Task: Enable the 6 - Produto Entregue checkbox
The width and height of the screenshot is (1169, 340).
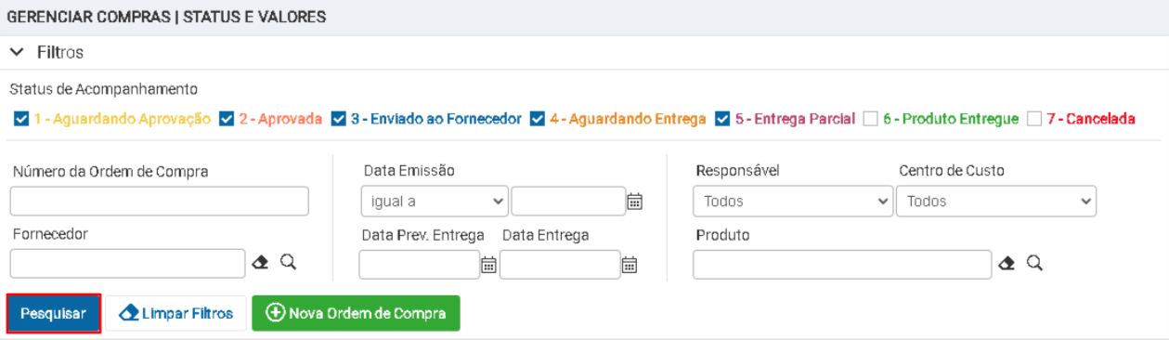Action: point(870,119)
